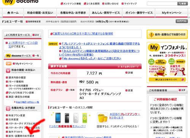Click the white phone thumbnail
The height and width of the screenshot is (138, 190).
[76, 118]
